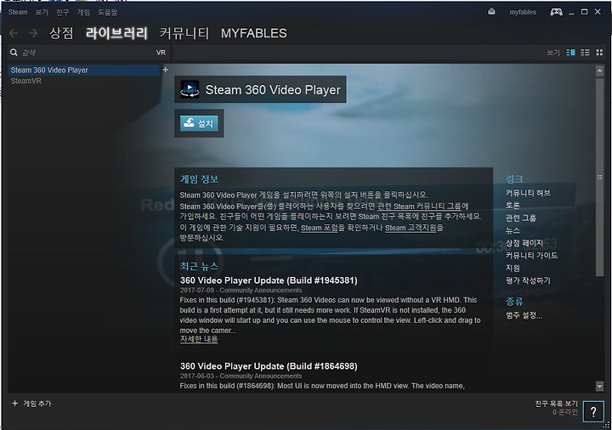Image resolution: width=612 pixels, height=430 pixels.
Task: Open the 보기 menu
Action: [x=42, y=12]
